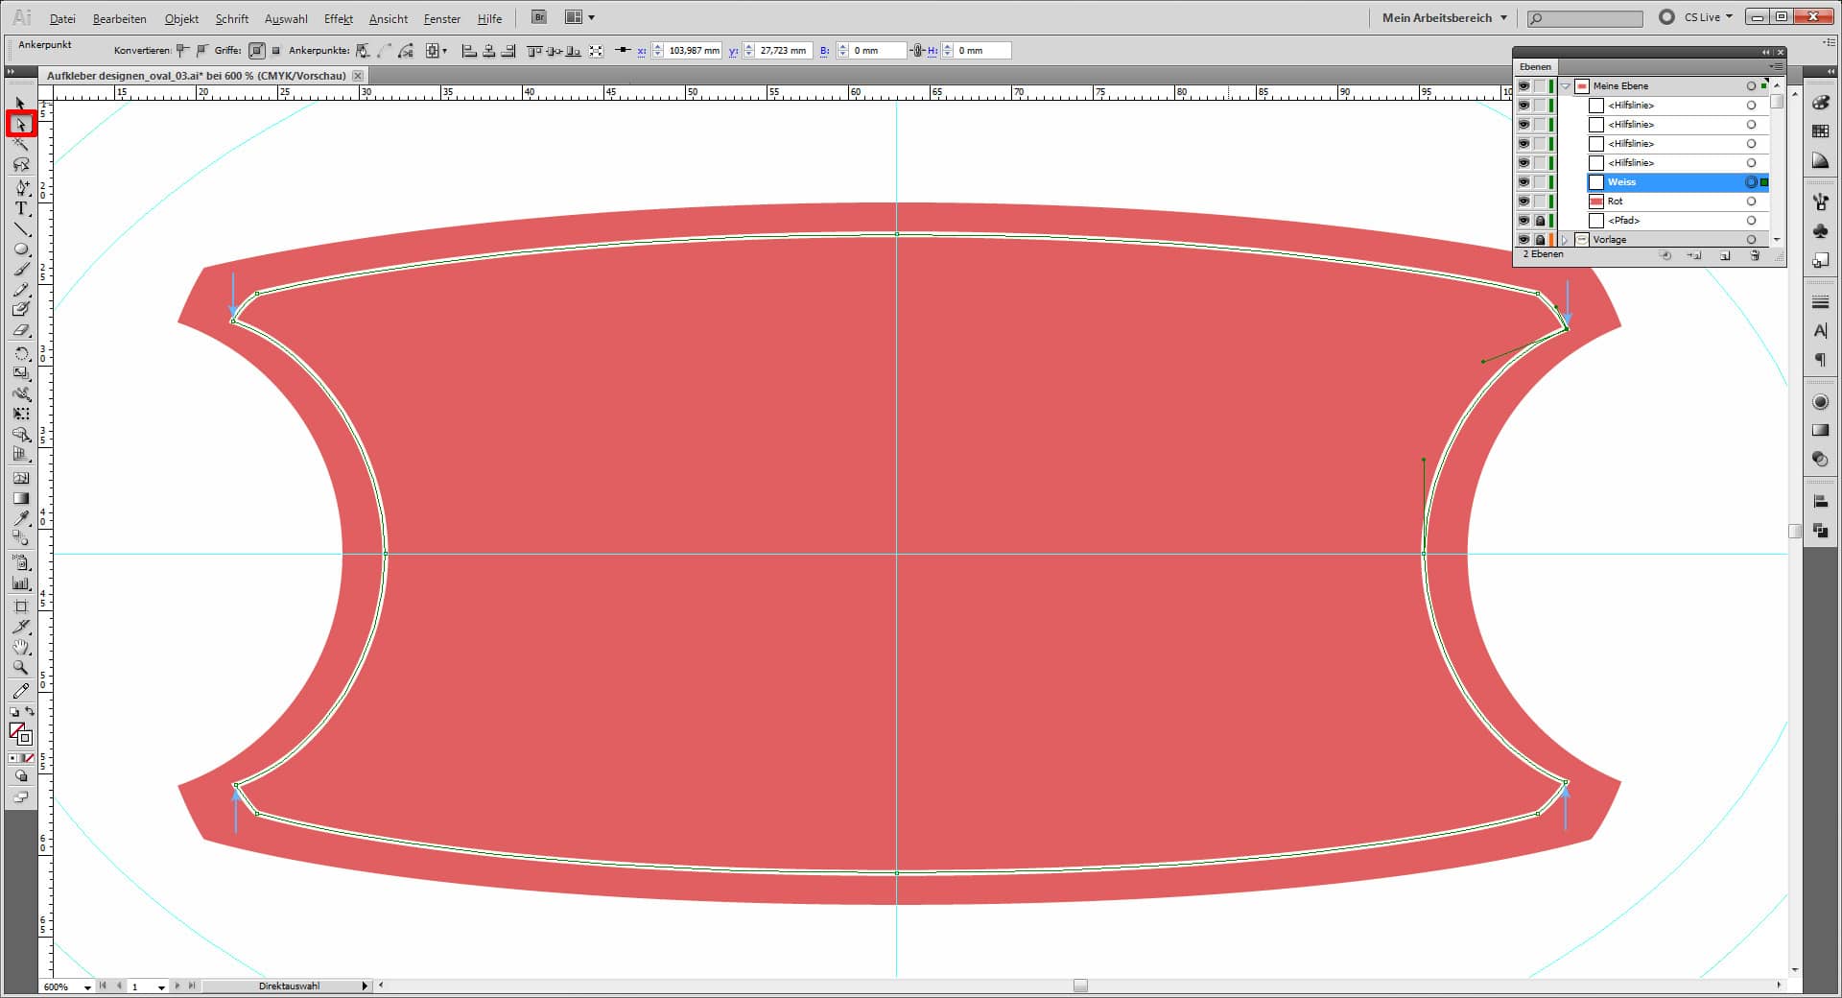Viewport: 1842px width, 998px height.
Task: Unlock the Vorlage layer
Action: click(x=1540, y=240)
